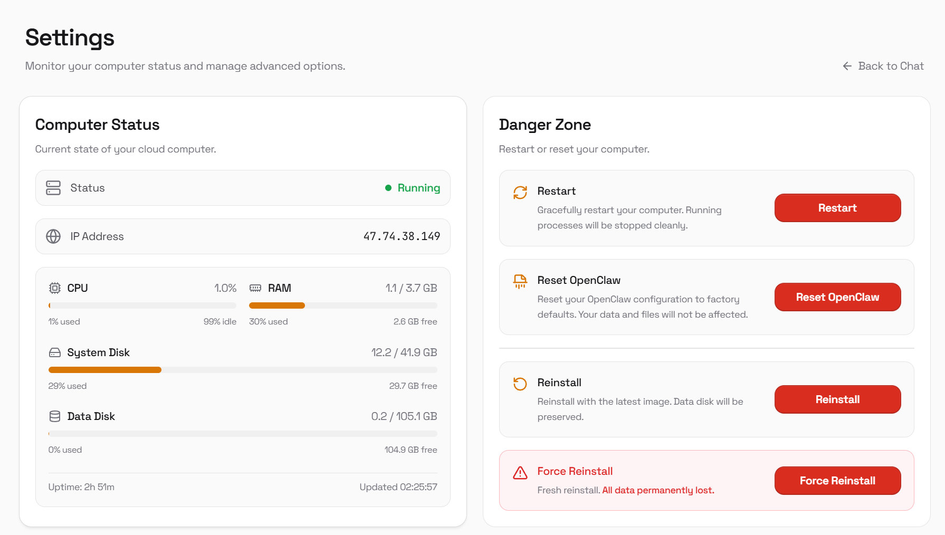Image resolution: width=945 pixels, height=535 pixels.
Task: Click the circular arrows Restart icon
Action: [520, 193]
